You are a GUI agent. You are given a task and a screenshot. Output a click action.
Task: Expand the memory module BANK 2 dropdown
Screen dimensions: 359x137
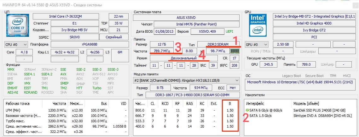pos(186,80)
